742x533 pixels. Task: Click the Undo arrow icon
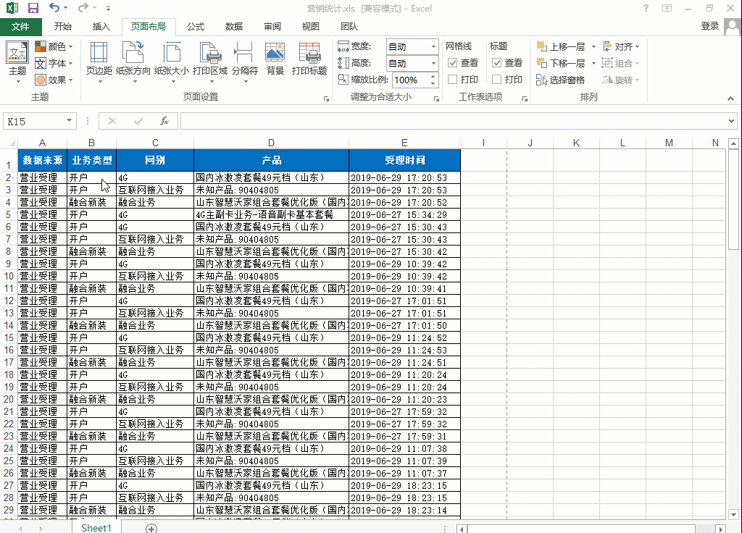tap(54, 8)
